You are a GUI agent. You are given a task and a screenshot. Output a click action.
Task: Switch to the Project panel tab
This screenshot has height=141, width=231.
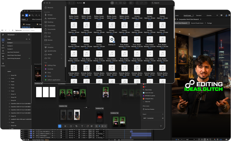(24, 19)
